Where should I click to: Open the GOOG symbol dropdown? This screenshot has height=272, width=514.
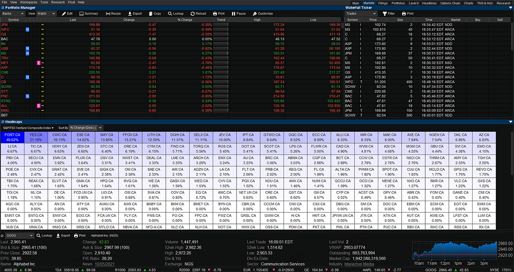20,236
